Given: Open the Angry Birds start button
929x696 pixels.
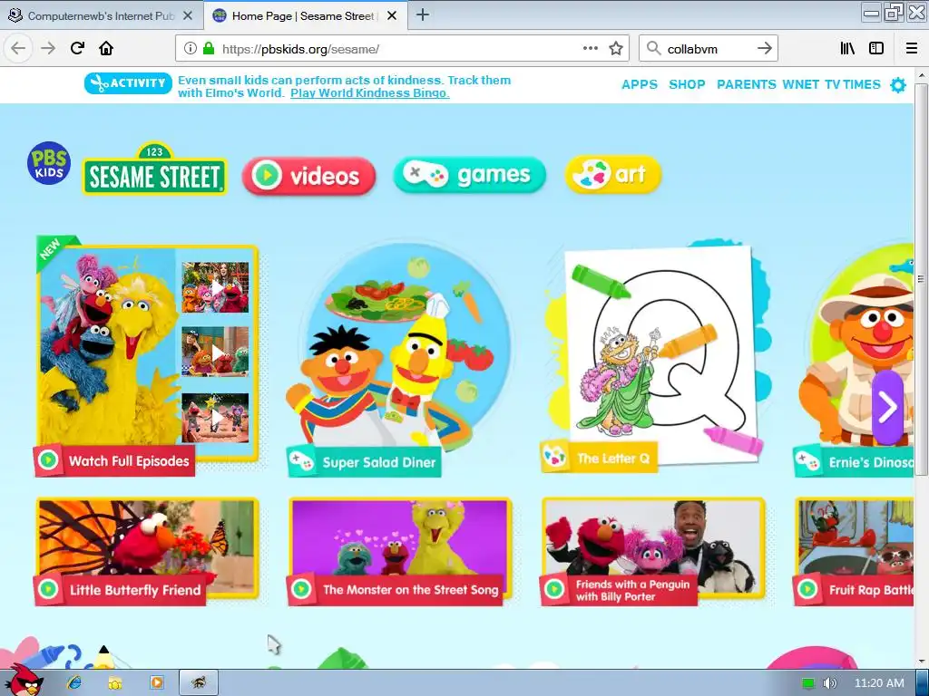Looking at the screenshot, I should click(24, 681).
